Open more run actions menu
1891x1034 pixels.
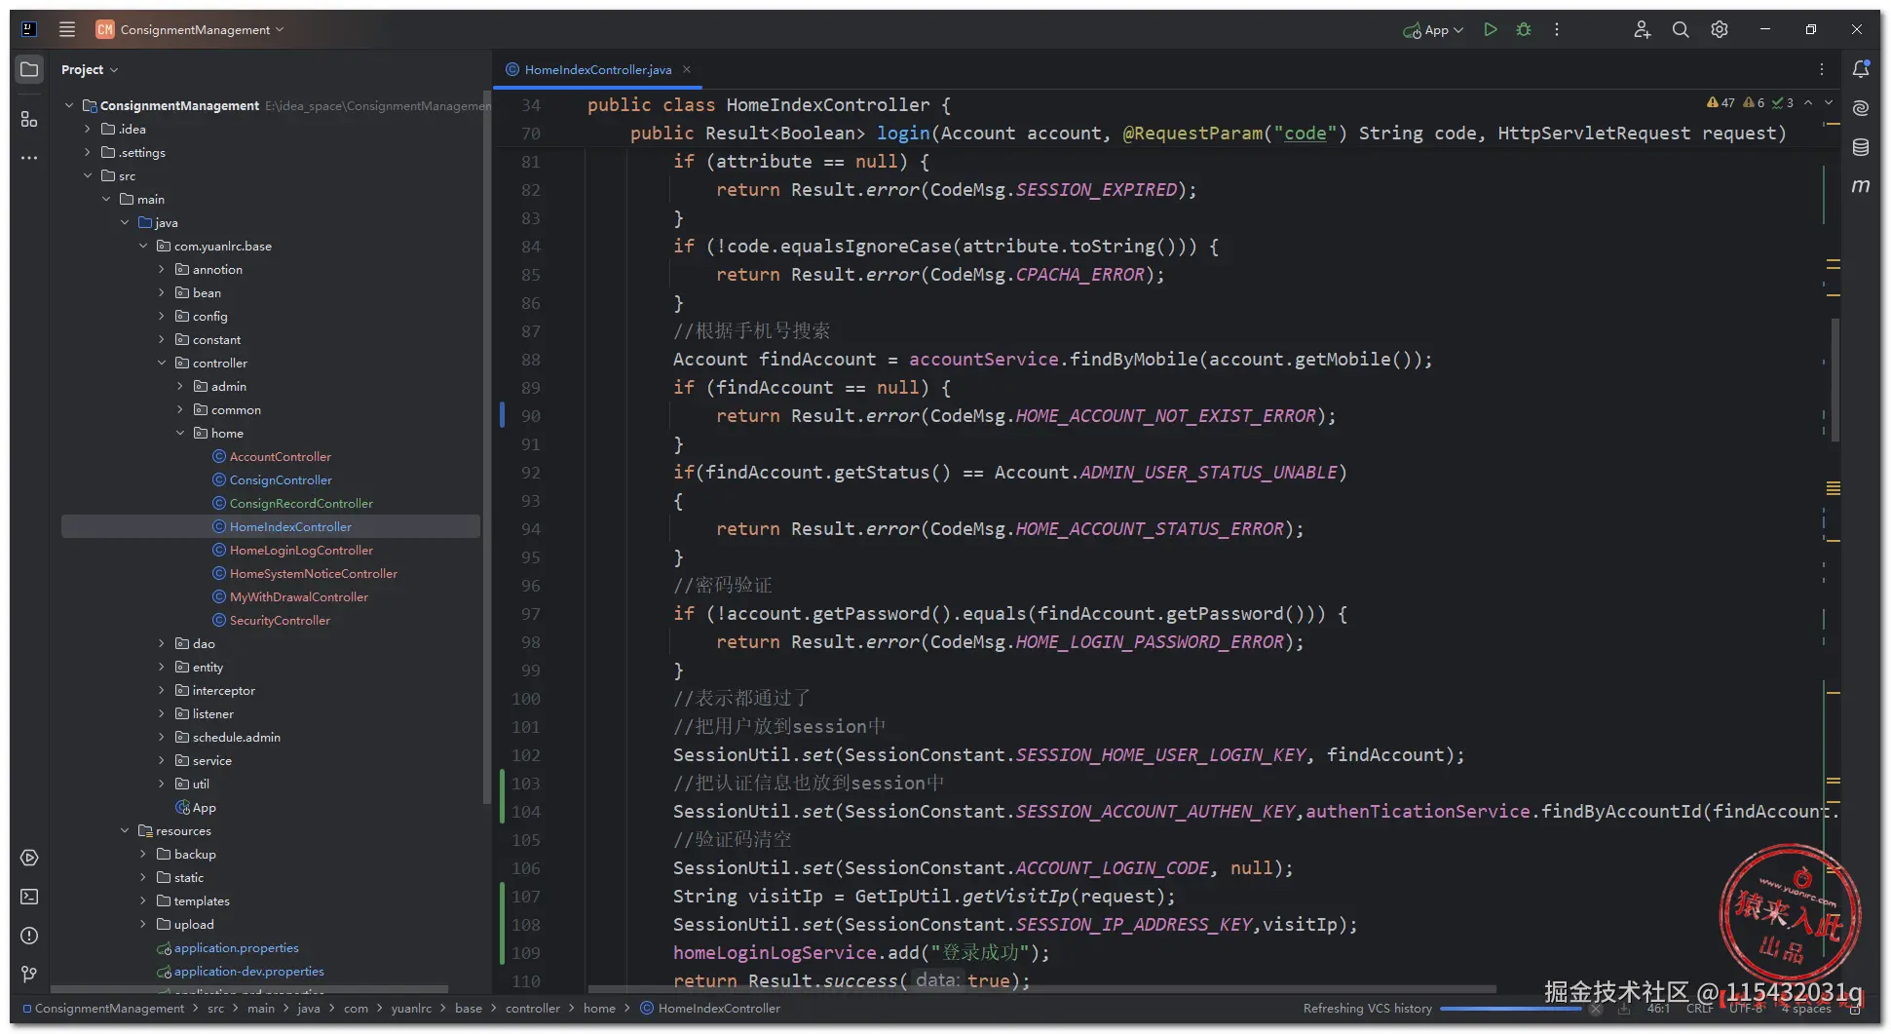[x=1557, y=29]
